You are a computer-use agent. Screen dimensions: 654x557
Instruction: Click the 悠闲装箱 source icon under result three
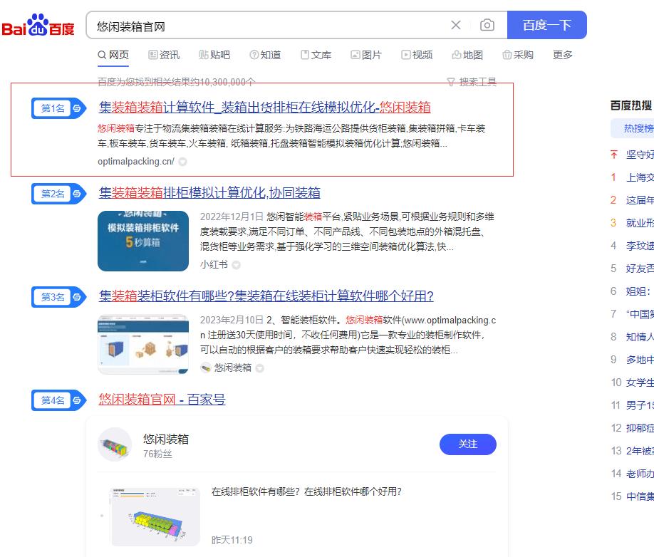(x=204, y=368)
